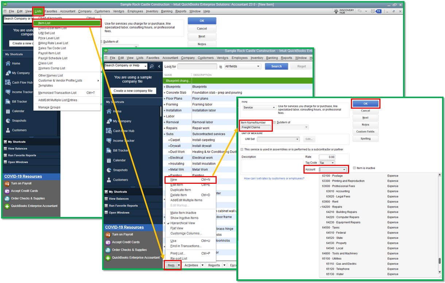Image resolution: width=445 pixels, height=283 pixels.
Task: Collapse sidebar arrow in Item List window
Action: click(x=159, y=66)
